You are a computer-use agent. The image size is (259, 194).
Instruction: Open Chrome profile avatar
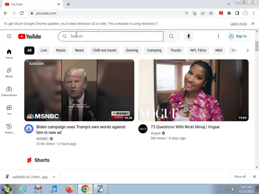[245, 13]
